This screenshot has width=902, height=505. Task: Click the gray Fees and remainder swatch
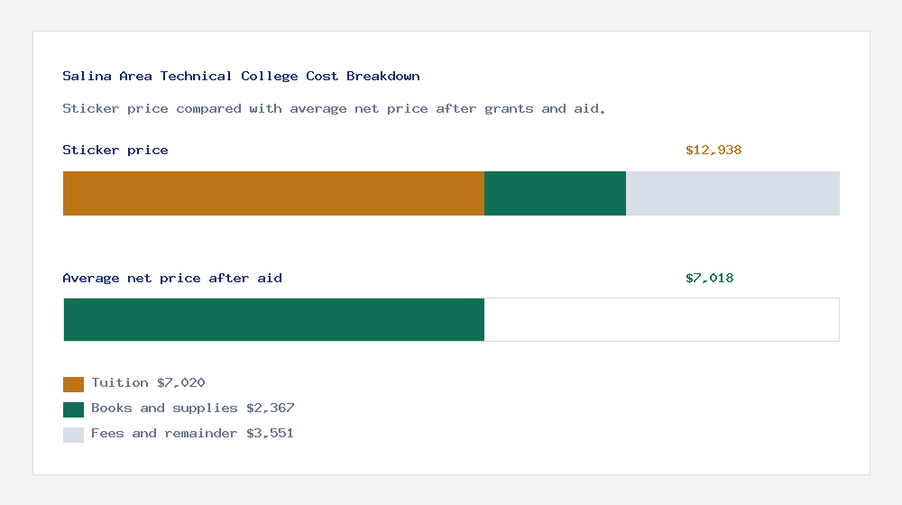pyautogui.click(x=73, y=435)
